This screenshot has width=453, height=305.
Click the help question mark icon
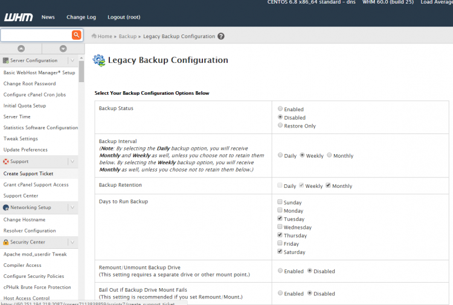(221, 36)
